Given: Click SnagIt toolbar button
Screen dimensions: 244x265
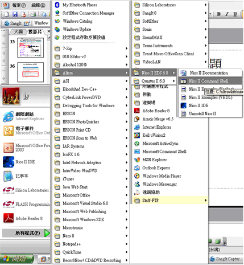Looking at the screenshot, I should point(13,23).
